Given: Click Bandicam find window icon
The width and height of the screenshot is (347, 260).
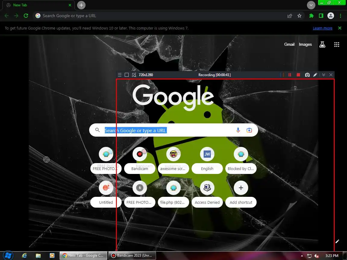Looking at the screenshot, I should 134,75.
